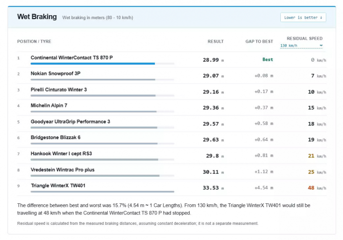Screen dimensions: 343x240
Task: Click the Result column header
Action: 216,42
